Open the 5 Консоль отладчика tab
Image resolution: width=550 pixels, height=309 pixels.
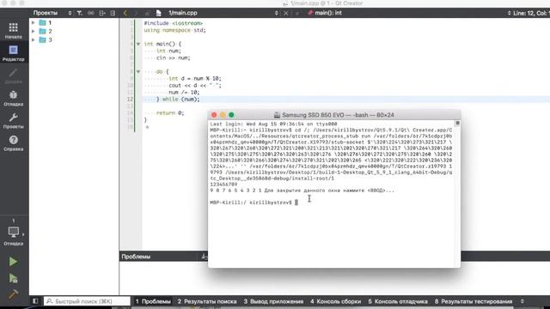click(398, 301)
